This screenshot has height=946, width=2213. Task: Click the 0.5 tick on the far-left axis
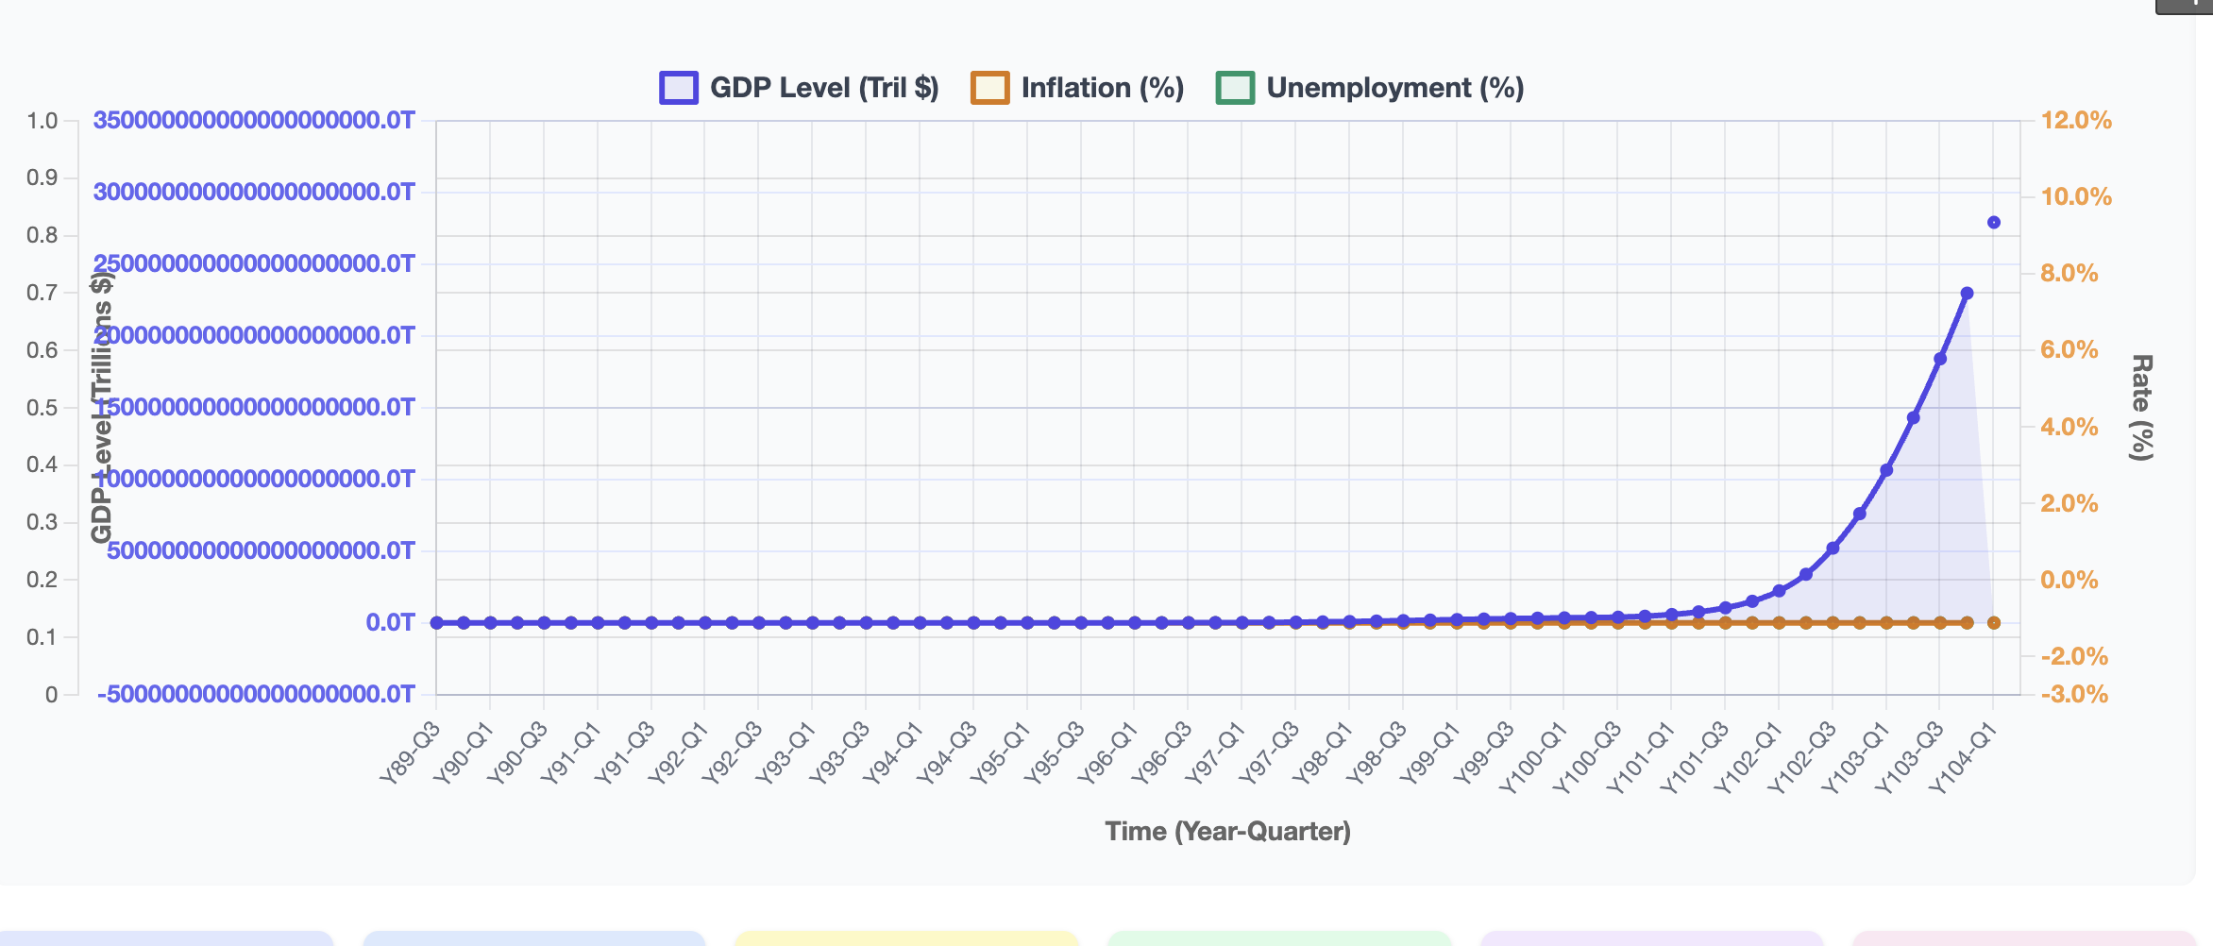point(42,408)
